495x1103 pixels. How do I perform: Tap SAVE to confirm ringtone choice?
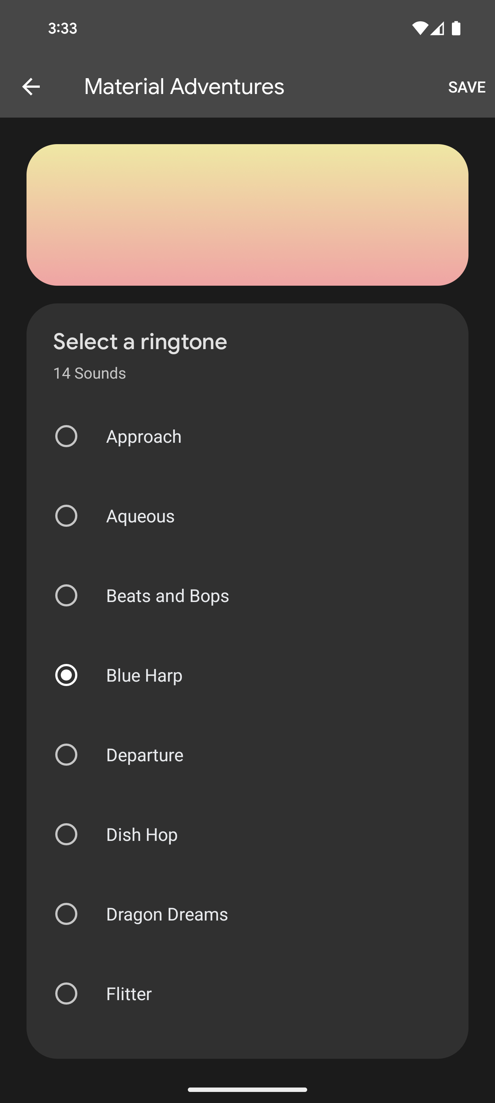(x=467, y=87)
